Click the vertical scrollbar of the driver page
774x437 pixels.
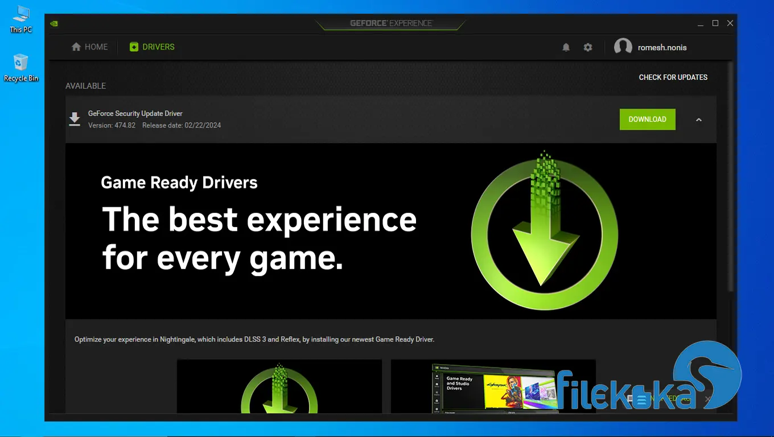[x=731, y=178]
